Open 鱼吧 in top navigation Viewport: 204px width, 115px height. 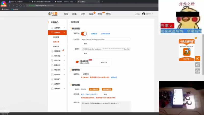point(108,14)
